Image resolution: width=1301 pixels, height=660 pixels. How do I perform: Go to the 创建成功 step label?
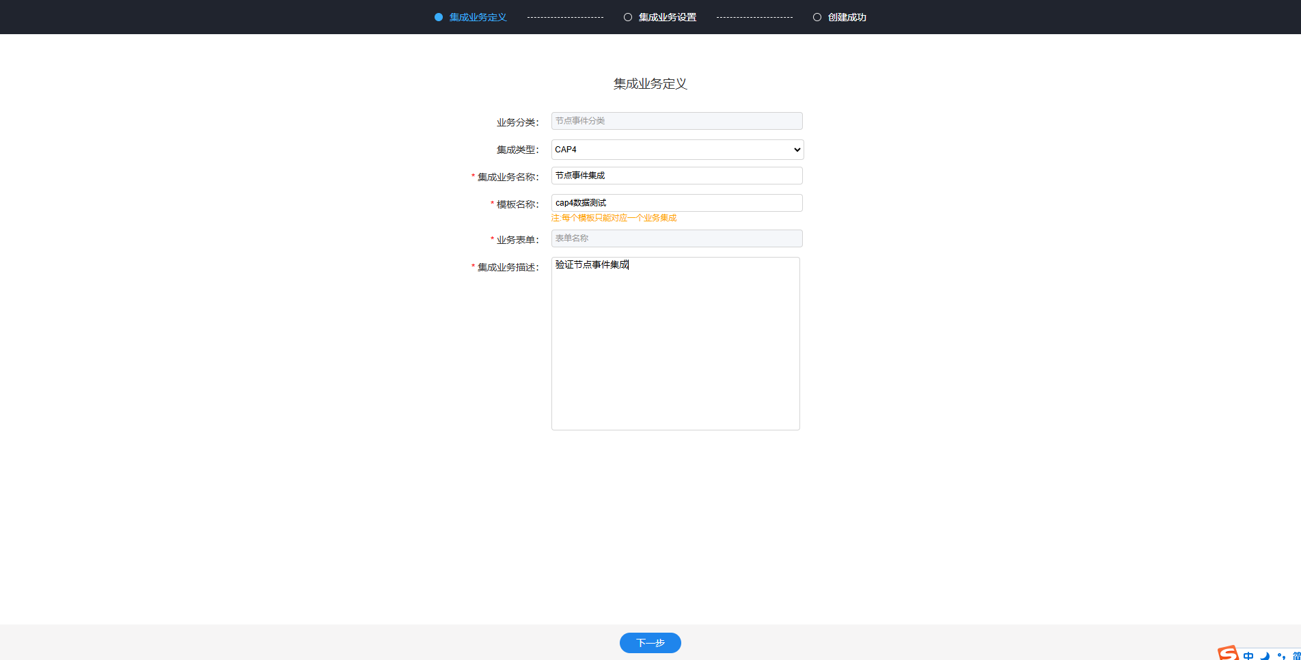[x=847, y=17]
